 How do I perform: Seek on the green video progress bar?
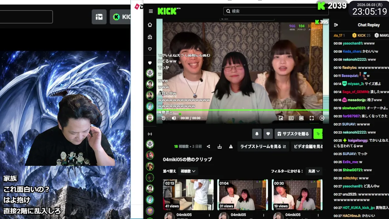click(x=243, y=110)
